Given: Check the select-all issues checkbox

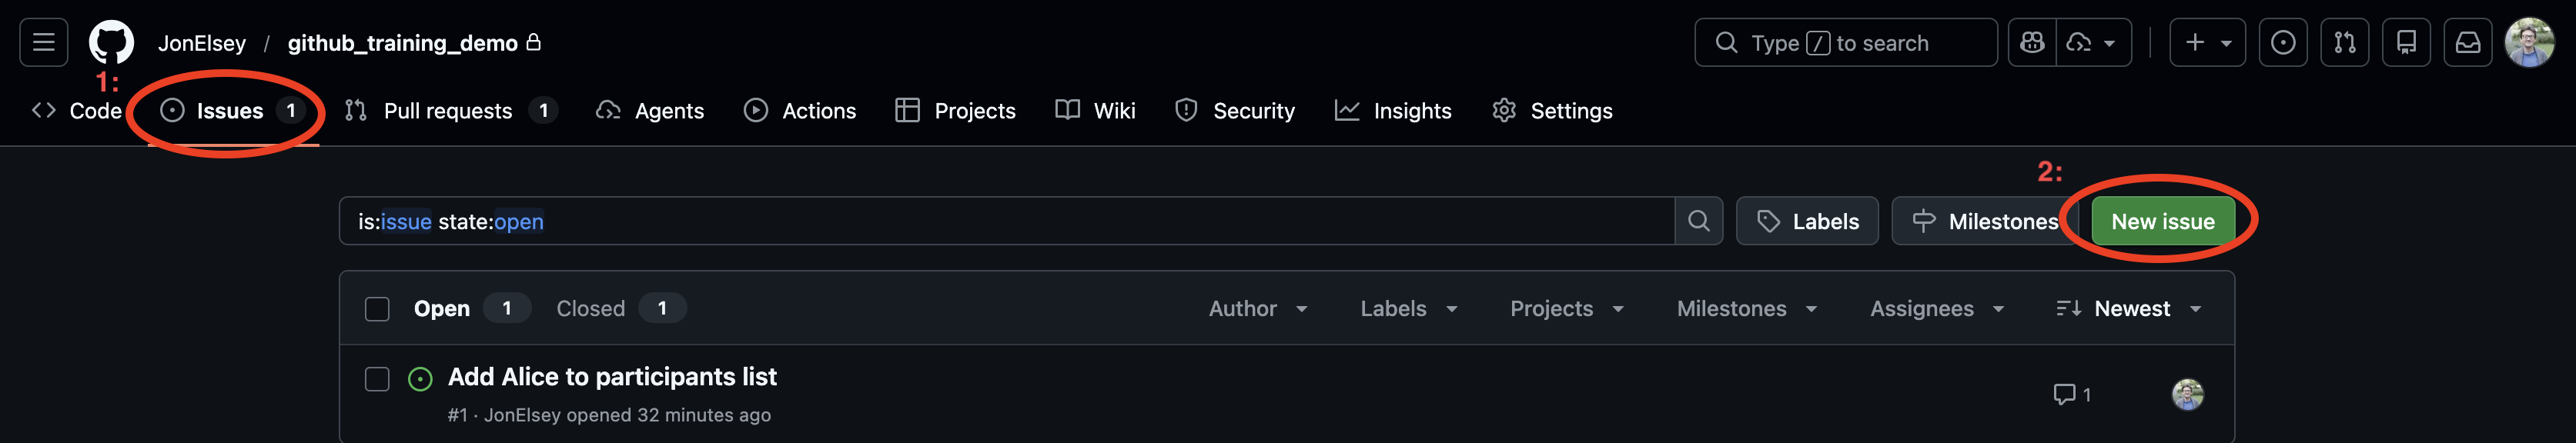Looking at the screenshot, I should (377, 309).
